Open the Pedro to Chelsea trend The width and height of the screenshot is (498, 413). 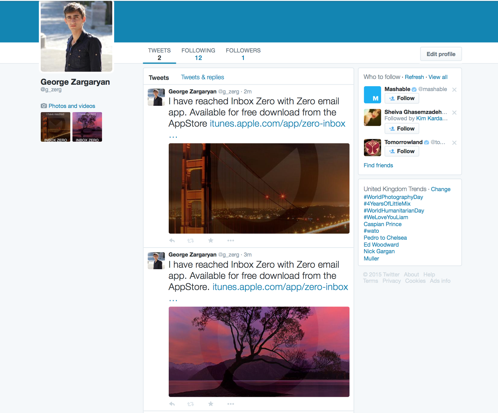coord(385,238)
